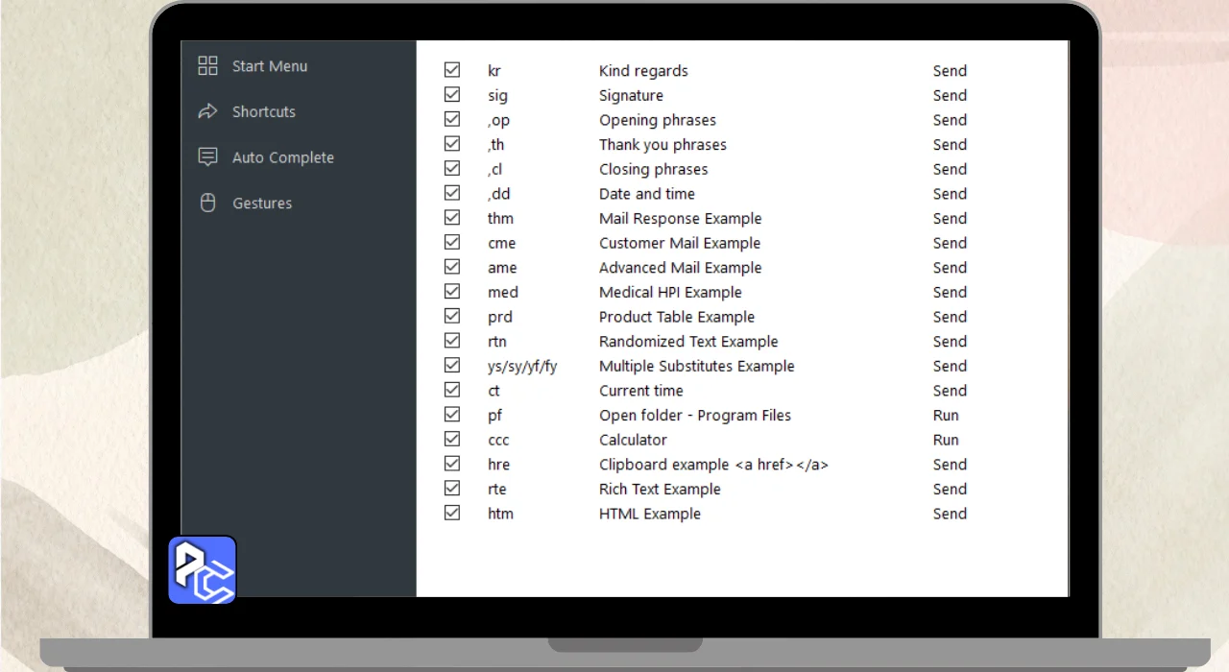Click the Send action for Kind regards
The height and width of the screenshot is (672, 1229).
click(950, 71)
